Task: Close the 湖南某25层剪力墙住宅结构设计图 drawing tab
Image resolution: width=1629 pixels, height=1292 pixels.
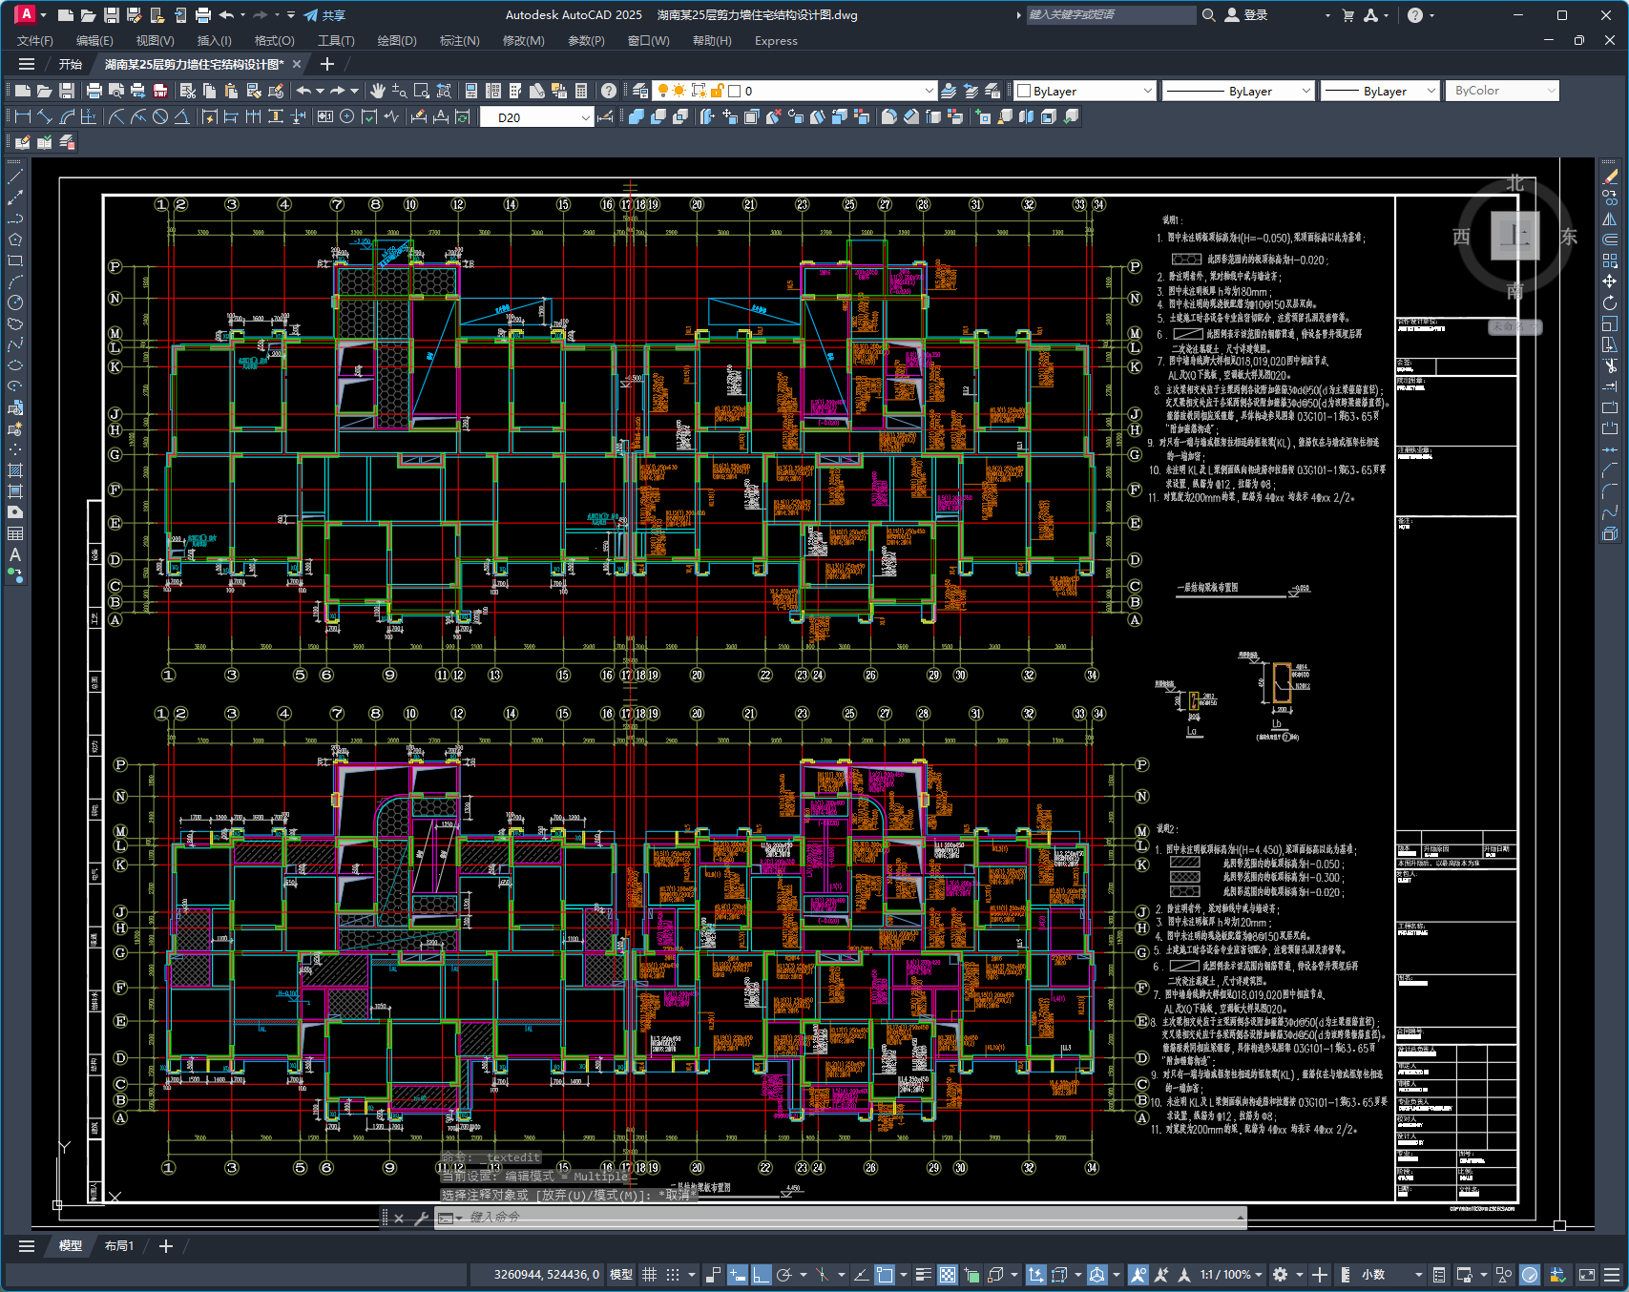Action: tap(297, 64)
